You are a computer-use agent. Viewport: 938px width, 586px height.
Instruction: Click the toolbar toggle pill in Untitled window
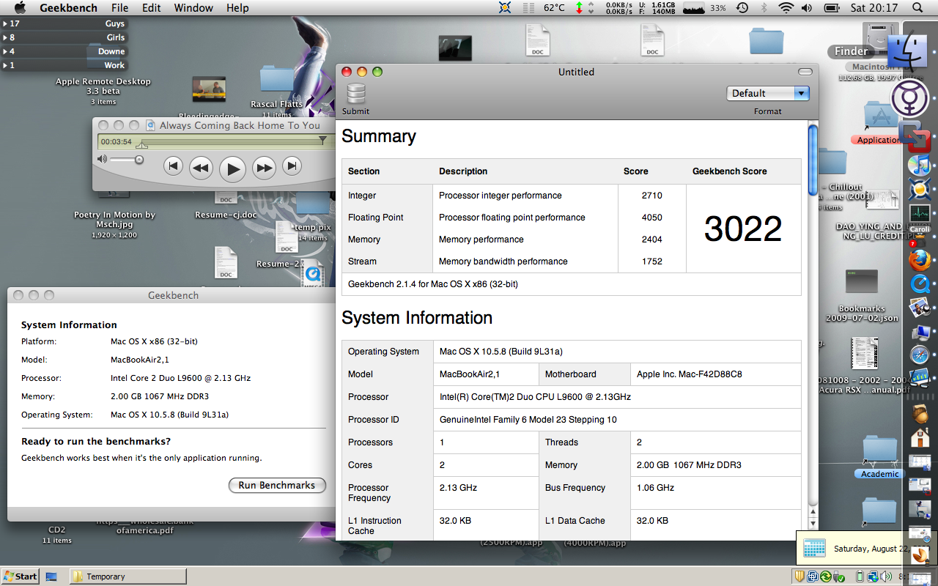[x=805, y=72]
